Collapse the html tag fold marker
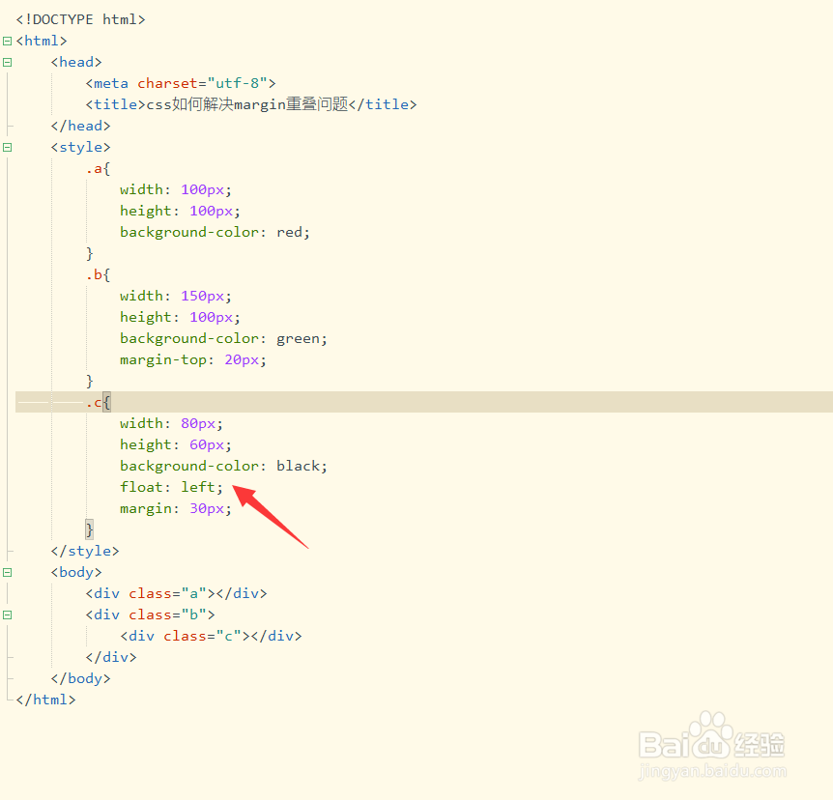 [7, 41]
